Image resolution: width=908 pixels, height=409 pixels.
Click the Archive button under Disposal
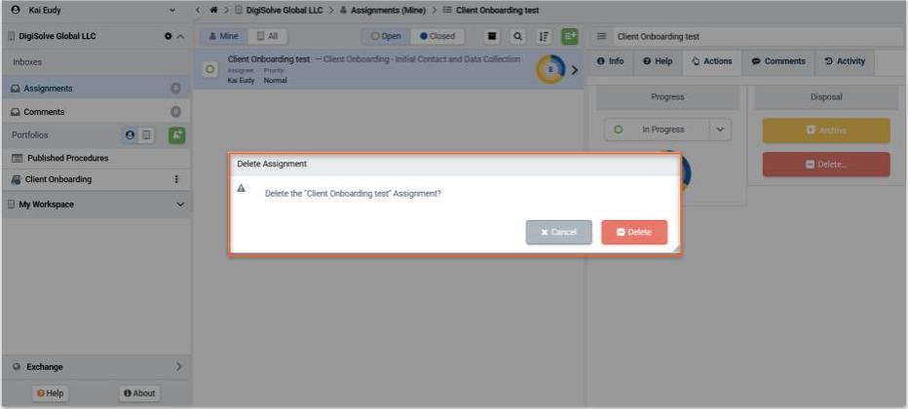coord(826,130)
